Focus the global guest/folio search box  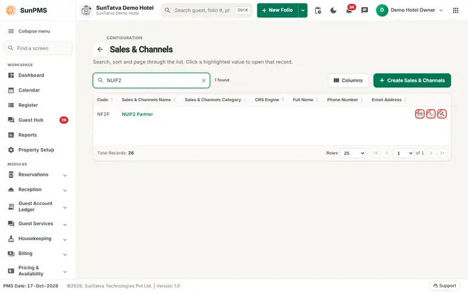point(207,10)
